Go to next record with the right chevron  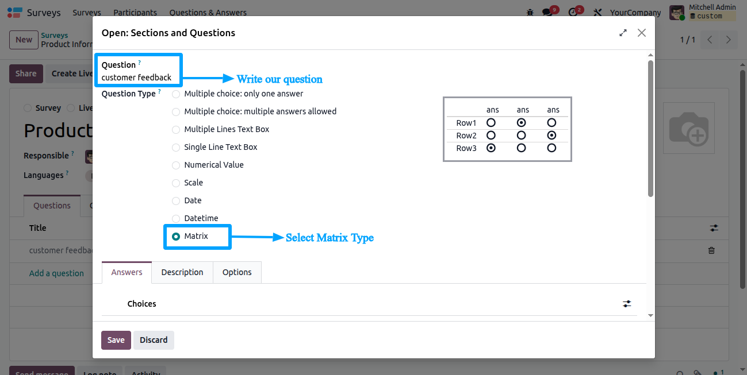pos(729,40)
